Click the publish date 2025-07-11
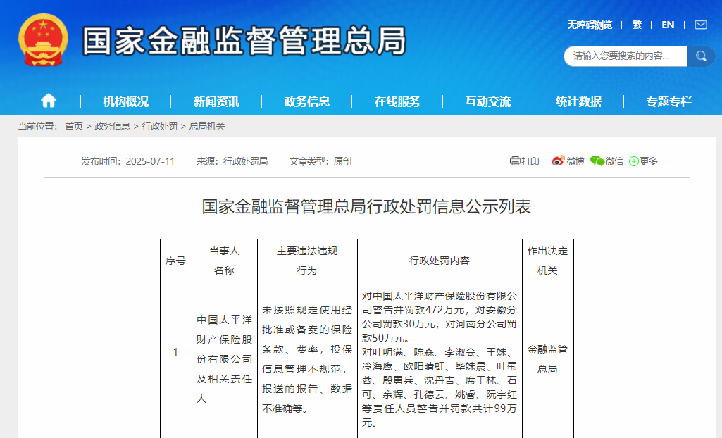 tap(150, 161)
